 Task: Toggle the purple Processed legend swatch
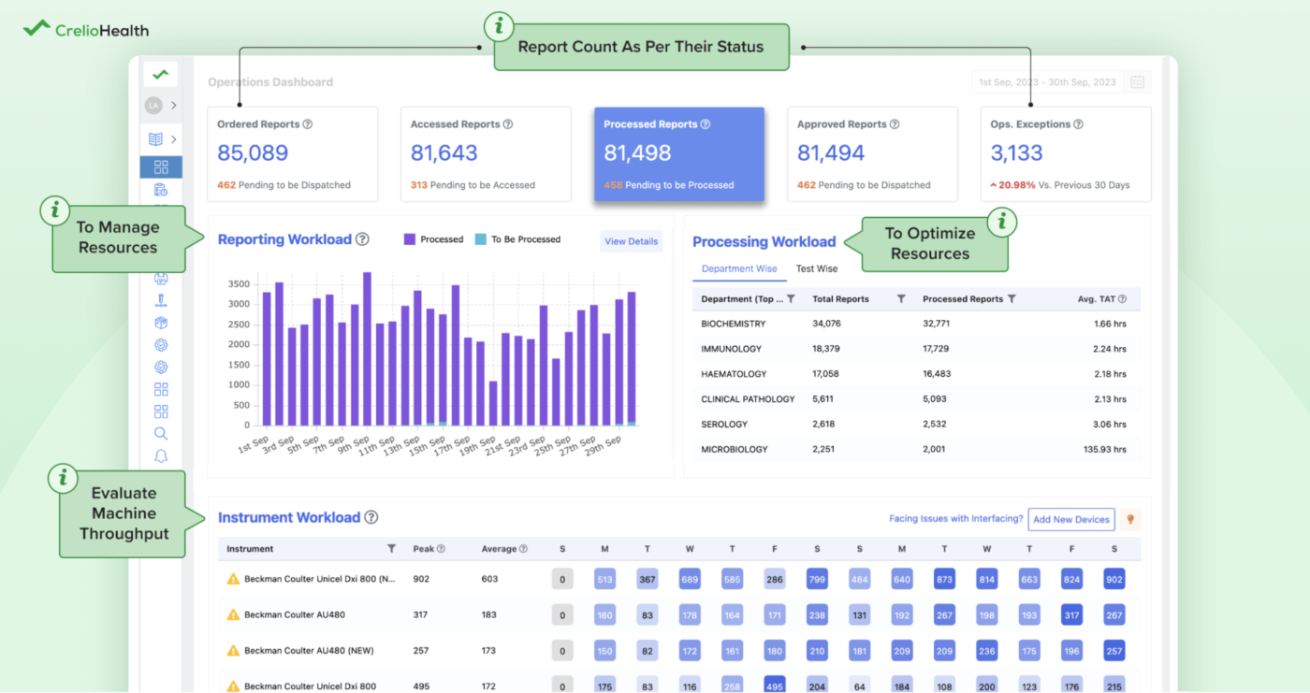[x=410, y=239]
